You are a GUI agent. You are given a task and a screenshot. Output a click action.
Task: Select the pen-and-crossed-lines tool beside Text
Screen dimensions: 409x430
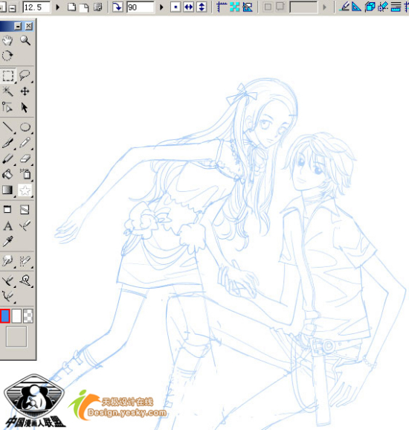point(25,226)
